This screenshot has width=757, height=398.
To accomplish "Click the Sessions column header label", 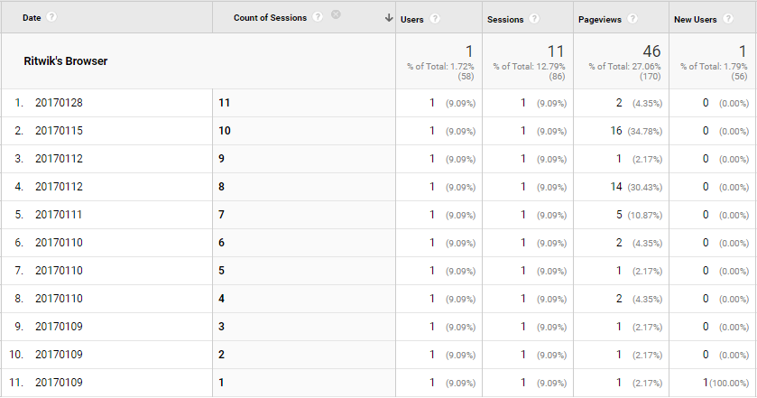I will pos(505,20).
